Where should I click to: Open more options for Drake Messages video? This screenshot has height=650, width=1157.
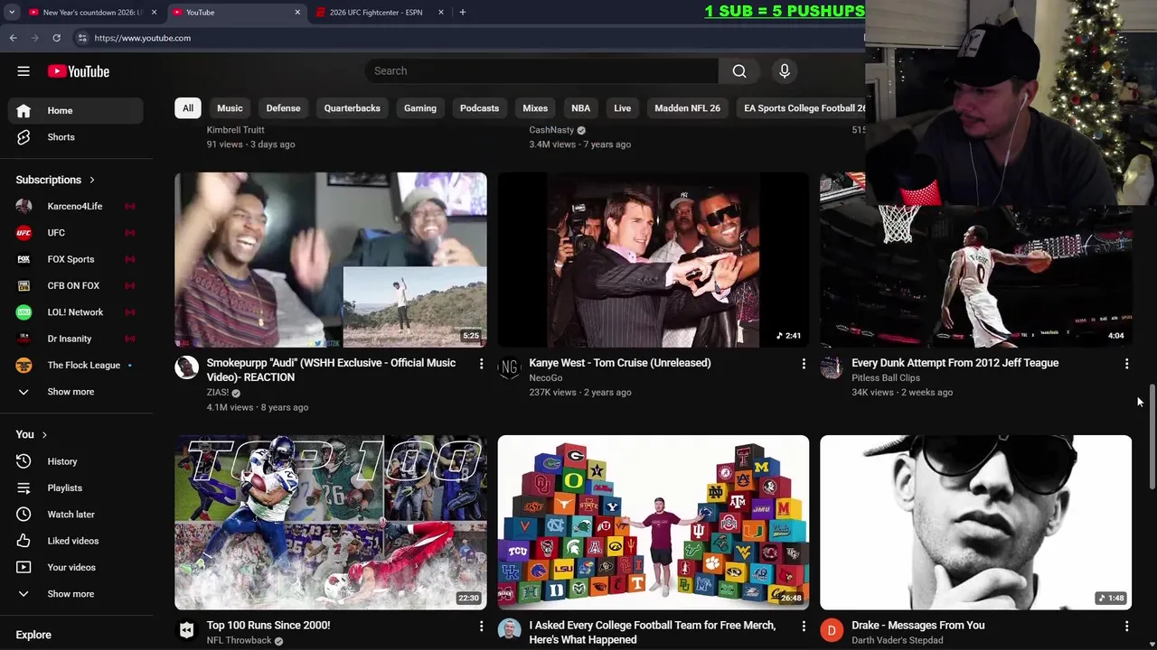click(1126, 626)
